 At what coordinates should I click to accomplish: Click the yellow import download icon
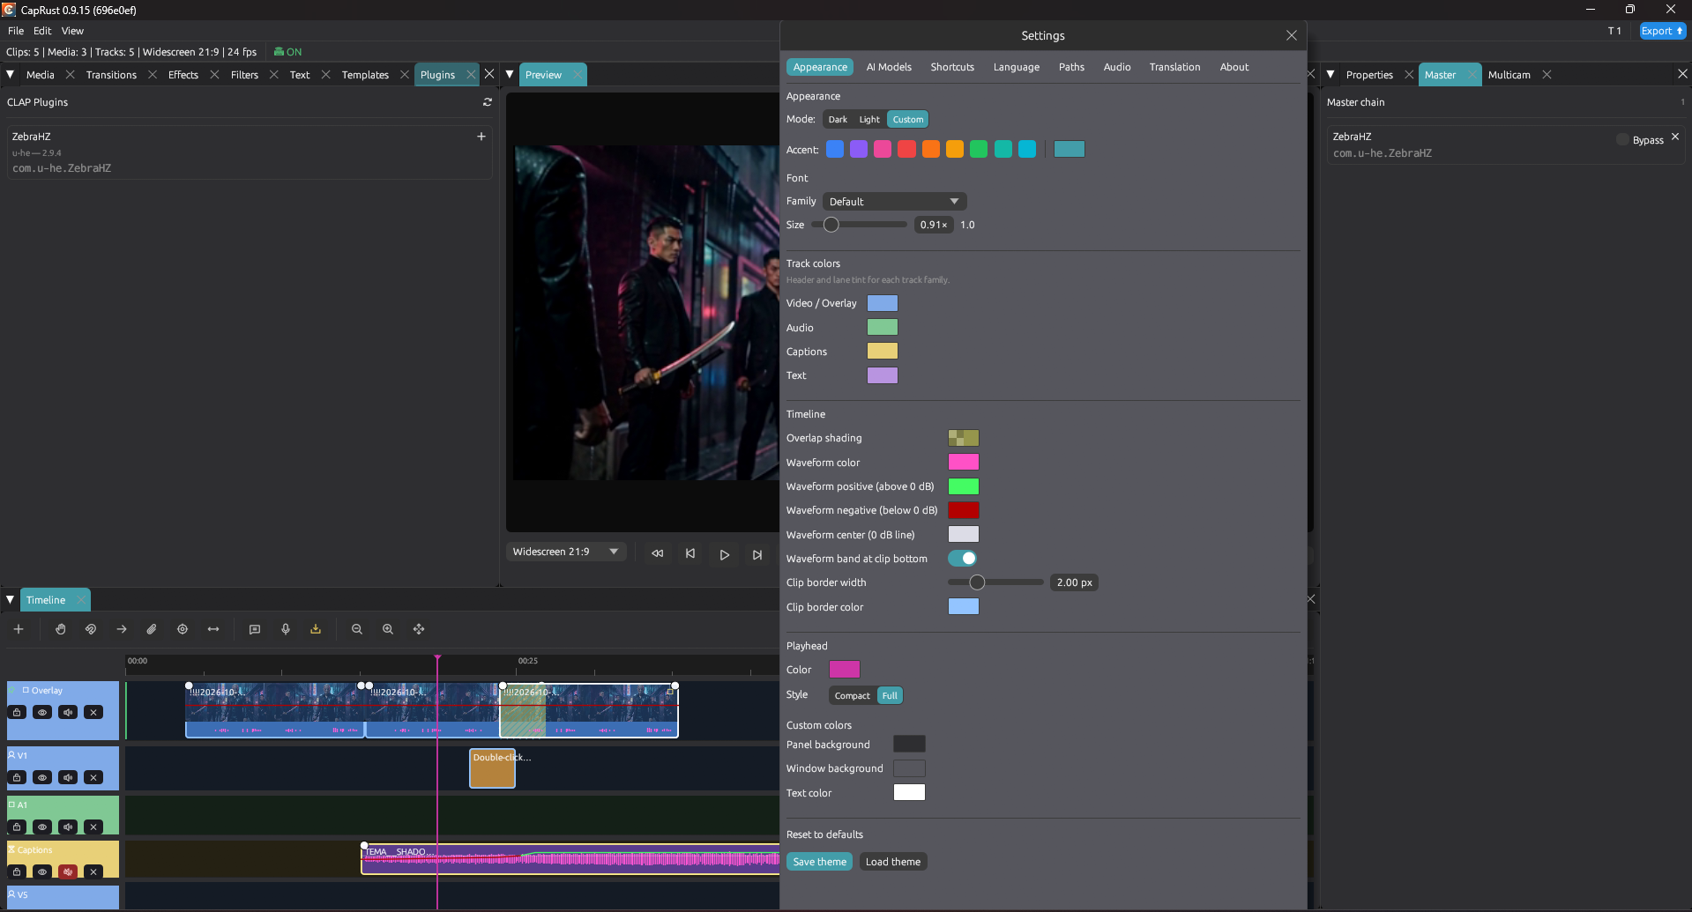[x=316, y=629]
